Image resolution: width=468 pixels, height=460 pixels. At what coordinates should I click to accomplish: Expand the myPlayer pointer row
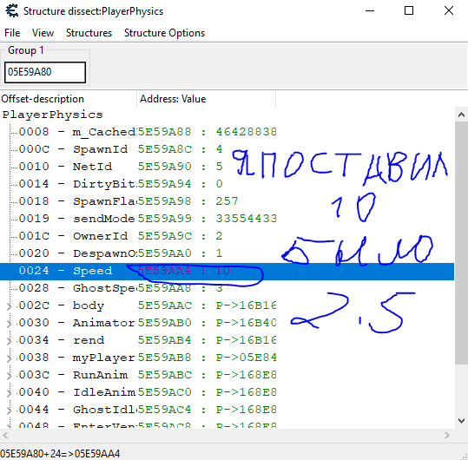coord(9,358)
